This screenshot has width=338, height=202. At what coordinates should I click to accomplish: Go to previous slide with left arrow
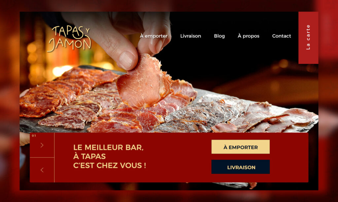click(42, 170)
